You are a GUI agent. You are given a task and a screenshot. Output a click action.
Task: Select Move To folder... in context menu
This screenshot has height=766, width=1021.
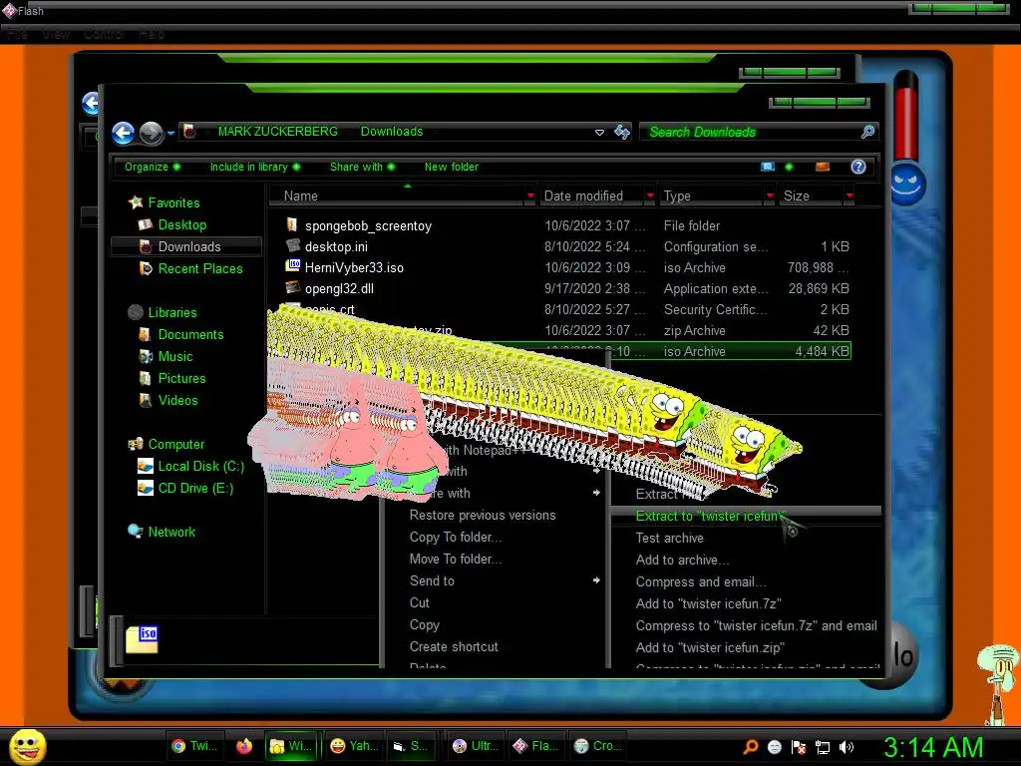pos(455,559)
